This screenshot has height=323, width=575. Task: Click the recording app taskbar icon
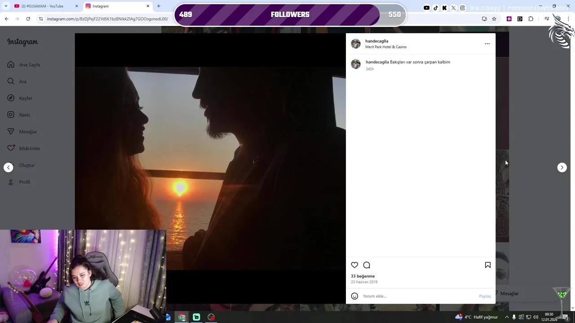pyautogui.click(x=211, y=317)
